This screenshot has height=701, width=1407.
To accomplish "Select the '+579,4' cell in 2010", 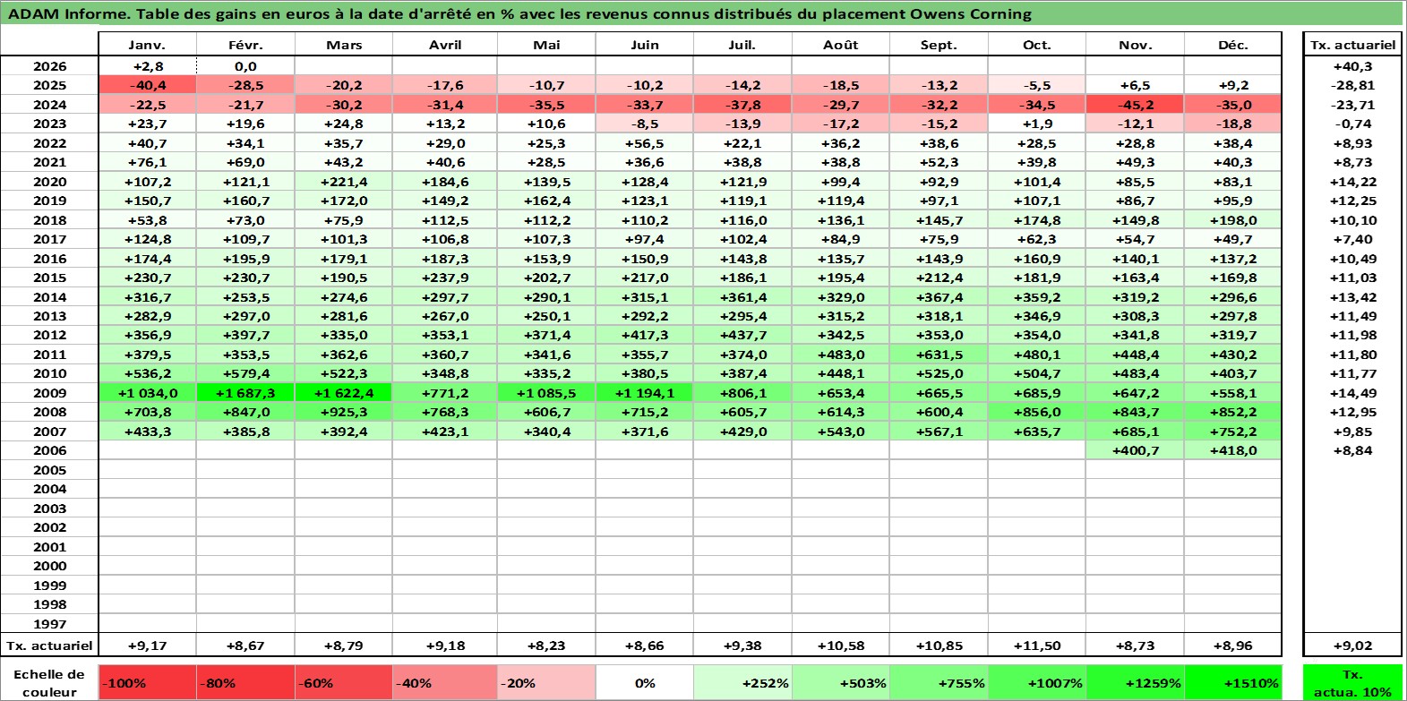I will (x=245, y=373).
